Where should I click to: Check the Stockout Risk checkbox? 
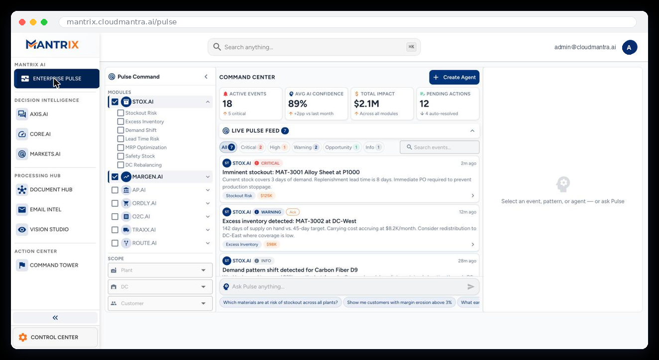pyautogui.click(x=120, y=113)
